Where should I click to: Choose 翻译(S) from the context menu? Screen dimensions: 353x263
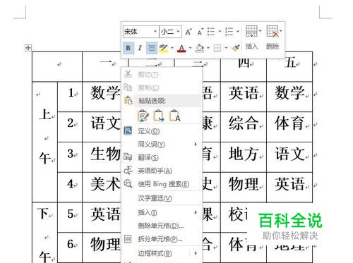coord(162,157)
